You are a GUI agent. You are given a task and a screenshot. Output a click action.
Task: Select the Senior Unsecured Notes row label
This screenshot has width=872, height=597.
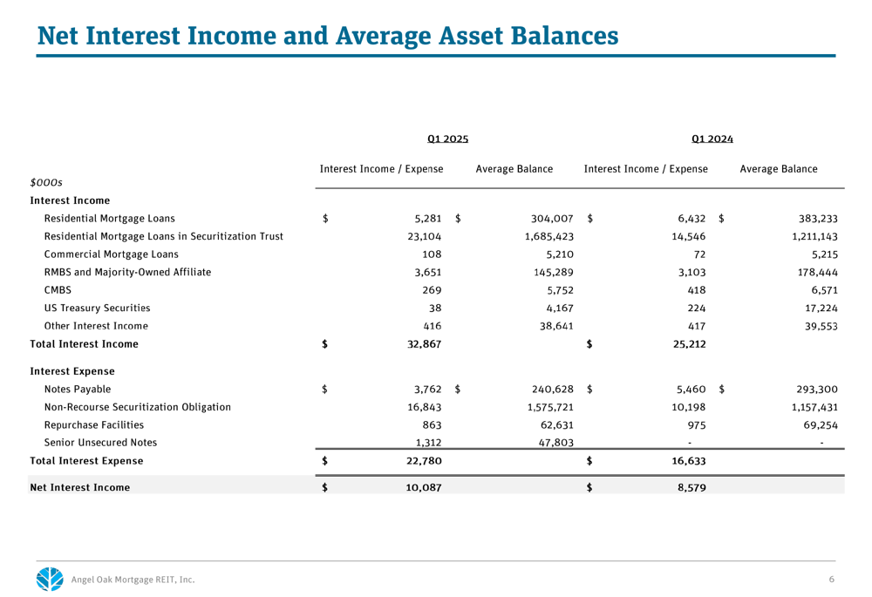point(100,443)
